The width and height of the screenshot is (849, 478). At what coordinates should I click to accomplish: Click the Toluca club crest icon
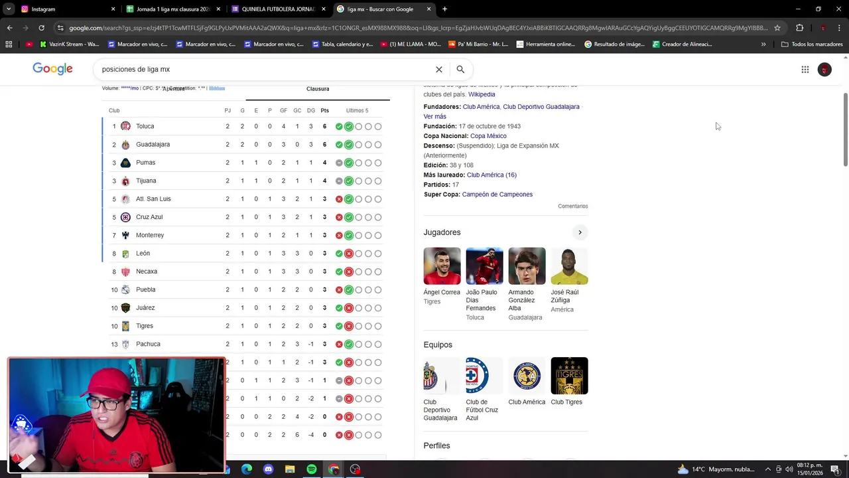[x=125, y=126]
